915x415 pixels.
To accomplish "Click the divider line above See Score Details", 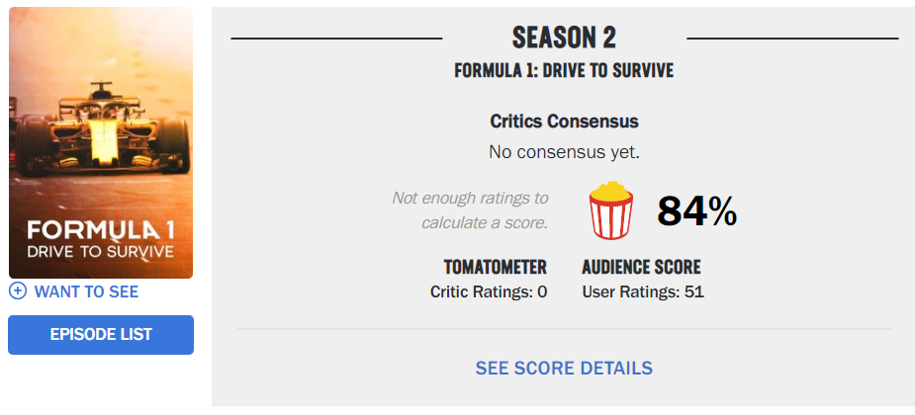I will coord(564,329).
